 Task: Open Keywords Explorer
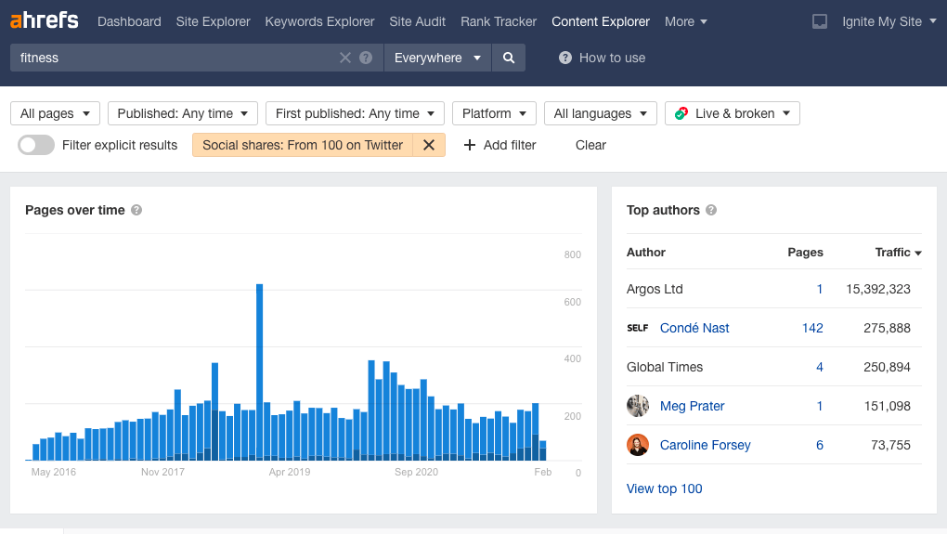click(x=319, y=21)
